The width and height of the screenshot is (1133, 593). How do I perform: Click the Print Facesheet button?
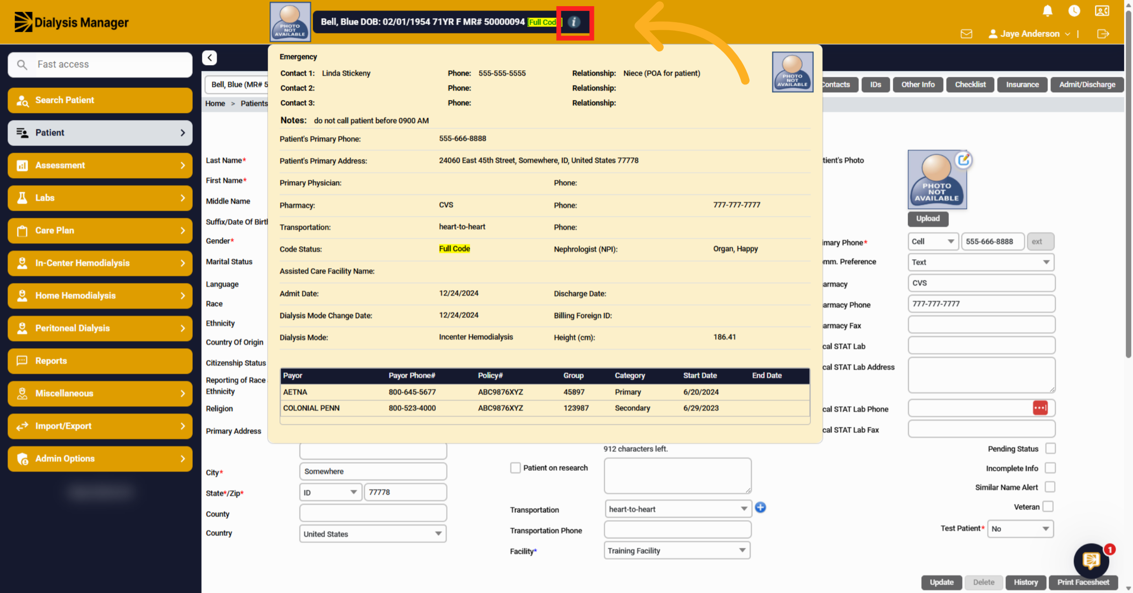(1083, 583)
